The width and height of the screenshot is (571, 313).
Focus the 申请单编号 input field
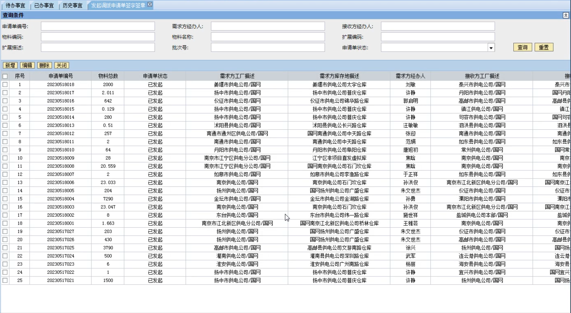[x=98, y=26]
